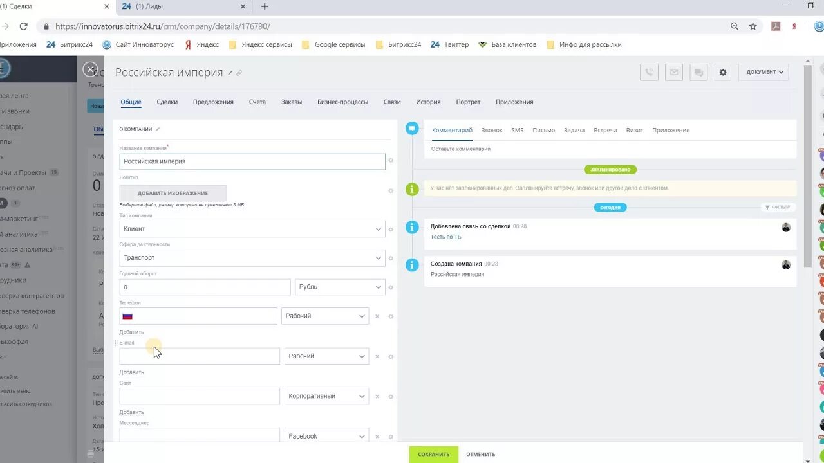
Task: Click the browser address bar URL
Action: (x=163, y=26)
